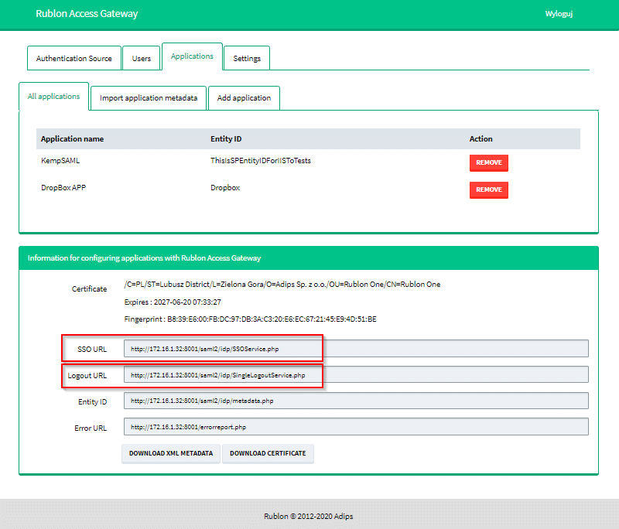The width and height of the screenshot is (619, 529).
Task: Open Import application metadata tab
Action: click(x=149, y=98)
